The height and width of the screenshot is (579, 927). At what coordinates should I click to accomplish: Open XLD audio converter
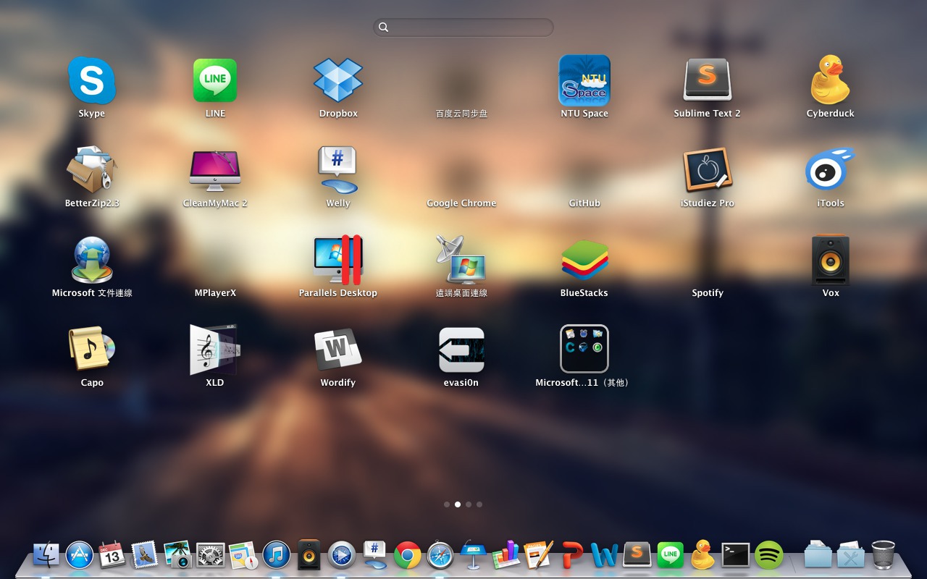coord(215,350)
